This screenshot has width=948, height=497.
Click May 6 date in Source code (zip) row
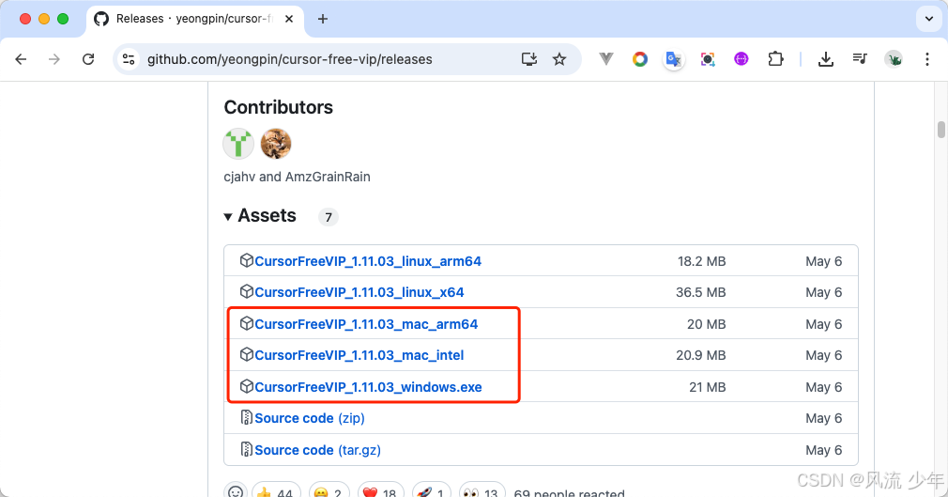[x=823, y=418]
